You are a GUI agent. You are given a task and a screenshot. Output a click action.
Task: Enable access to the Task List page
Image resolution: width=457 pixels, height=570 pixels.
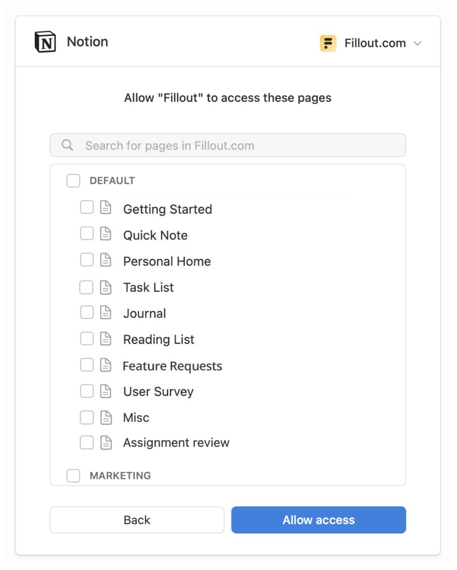coord(87,286)
